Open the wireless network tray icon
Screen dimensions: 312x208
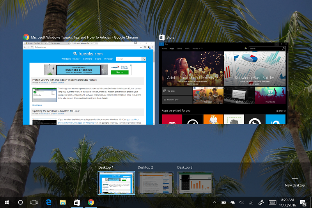point(251,203)
